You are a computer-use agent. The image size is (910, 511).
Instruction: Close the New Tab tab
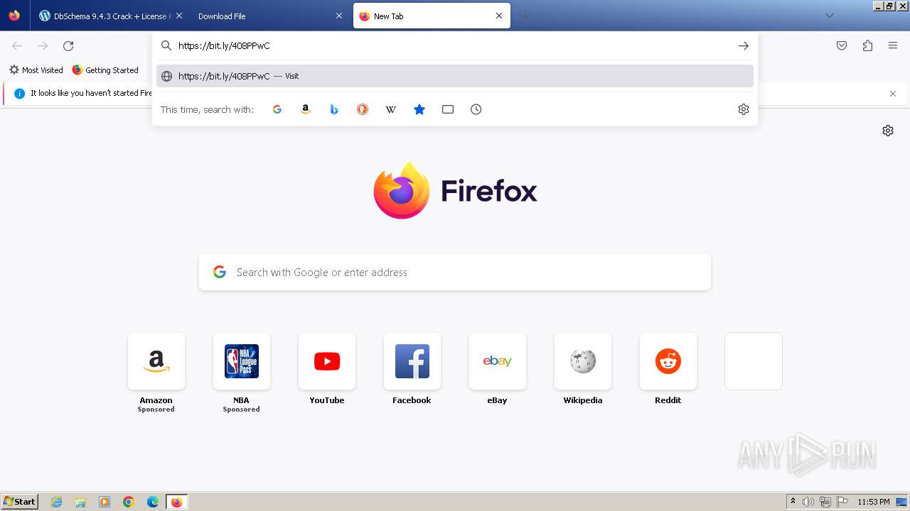point(499,16)
